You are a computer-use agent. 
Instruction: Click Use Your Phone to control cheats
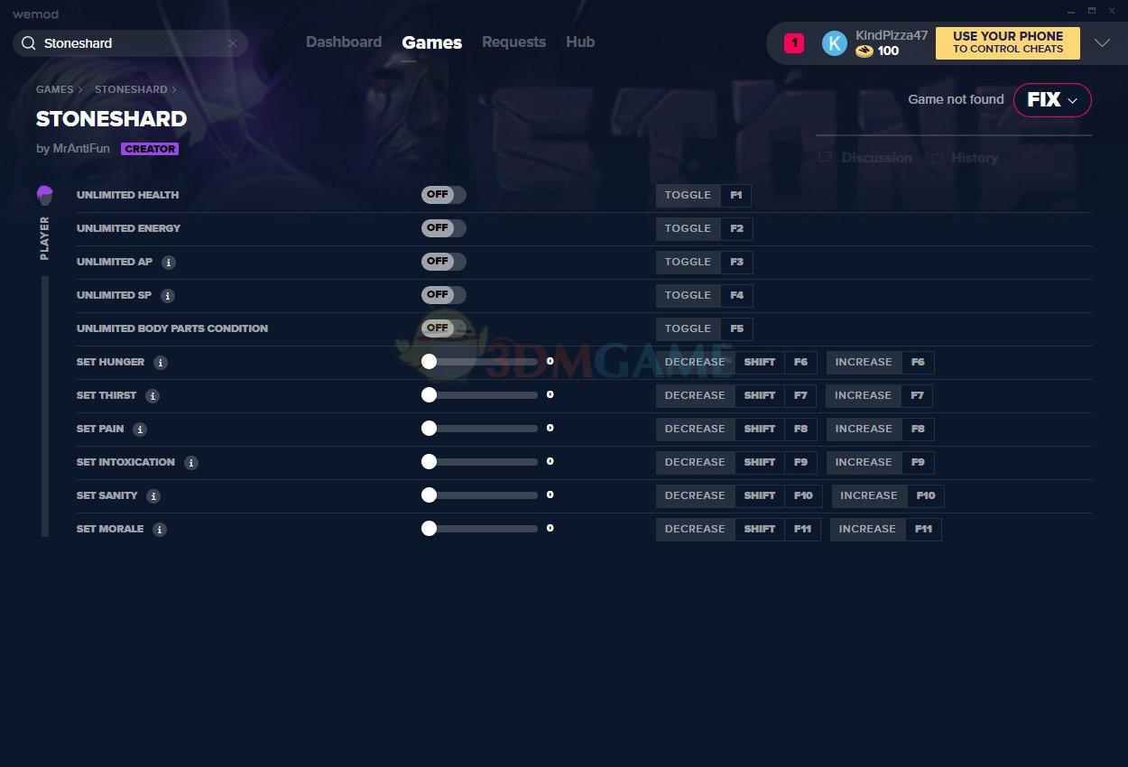point(1007,43)
